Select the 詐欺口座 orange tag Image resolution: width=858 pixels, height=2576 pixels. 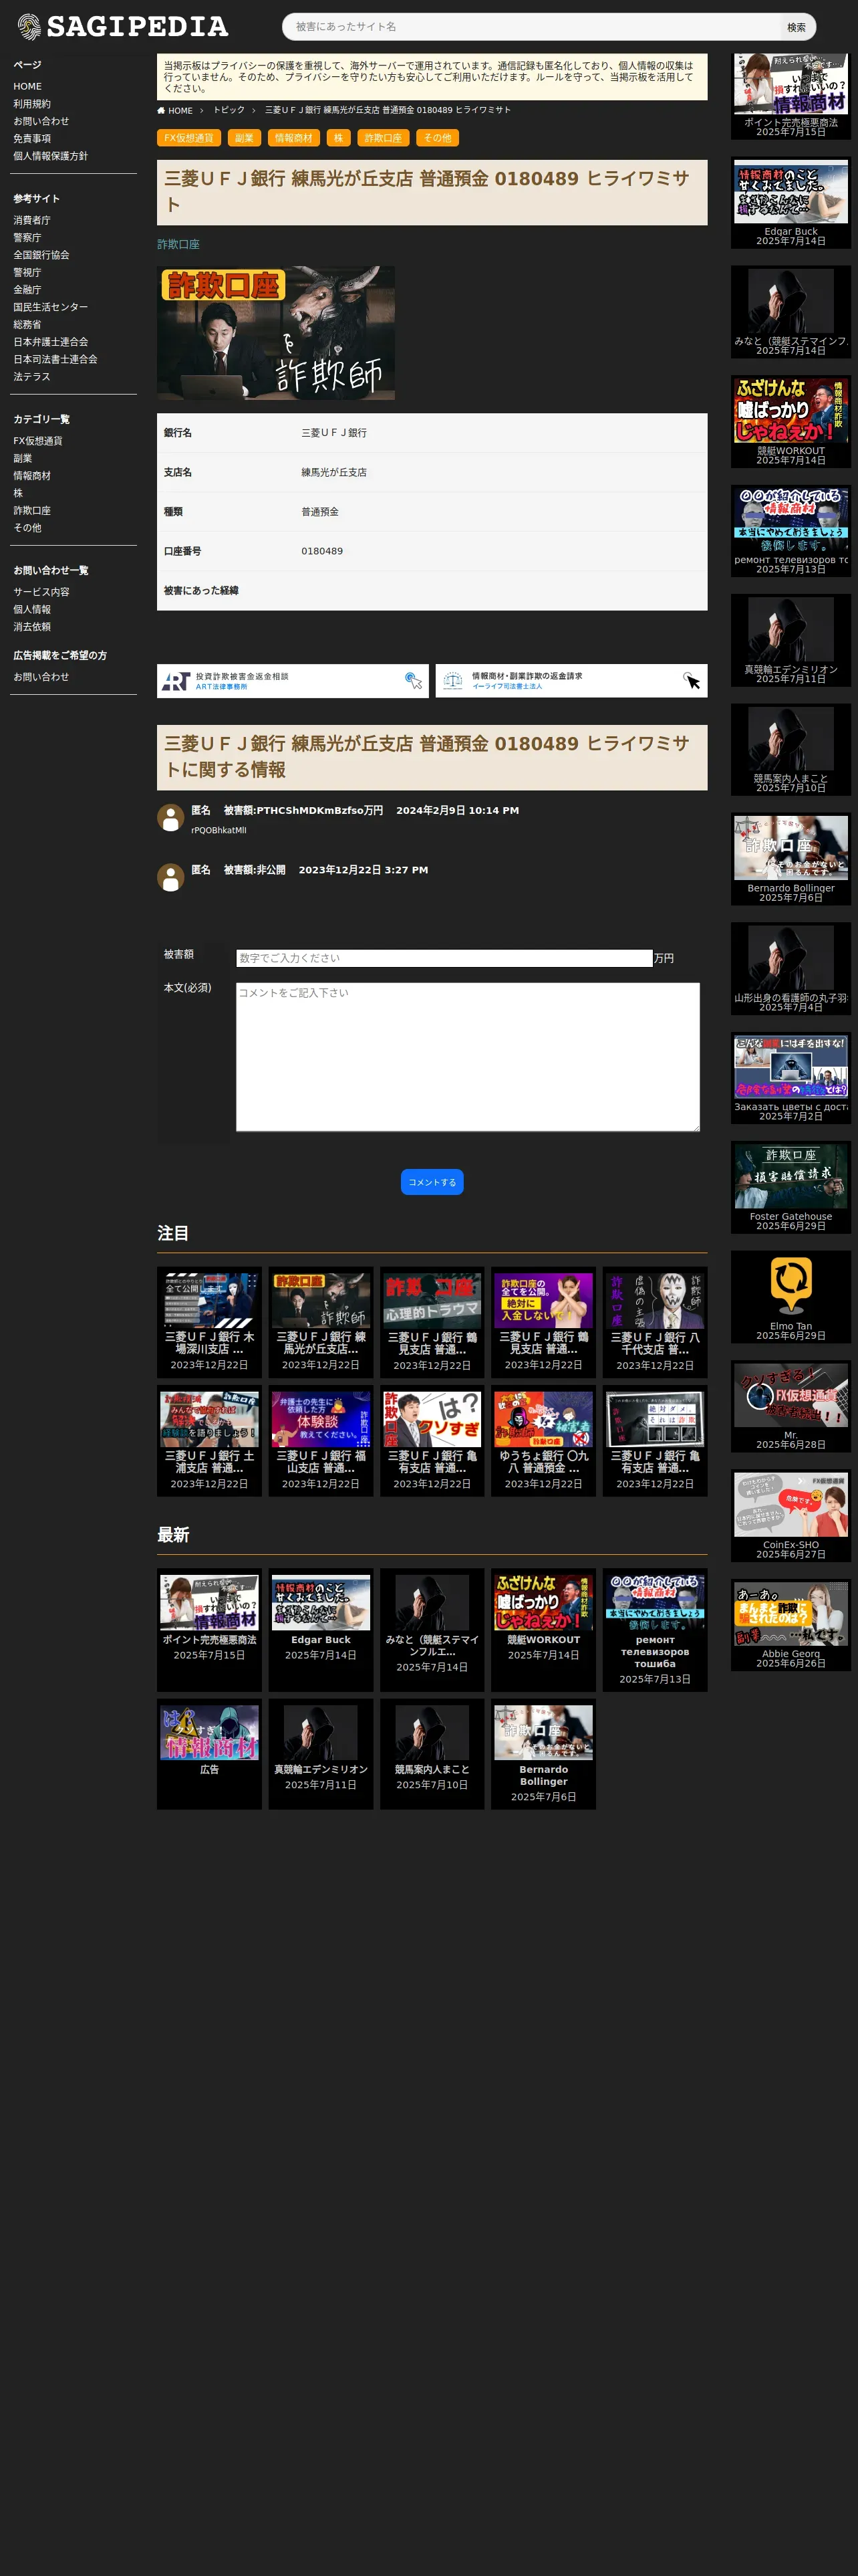[384, 138]
